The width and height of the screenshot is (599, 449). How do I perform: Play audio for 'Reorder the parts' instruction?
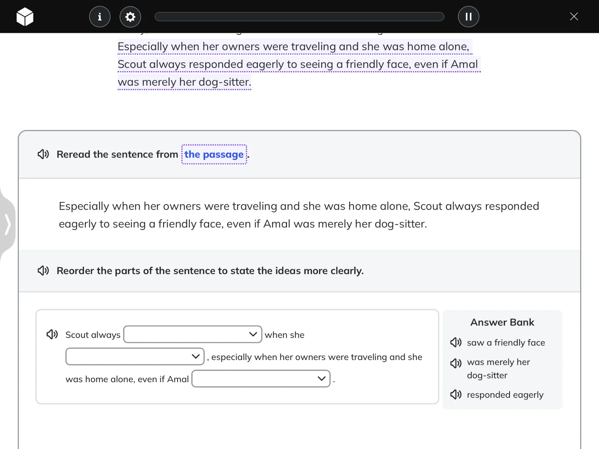tap(43, 271)
